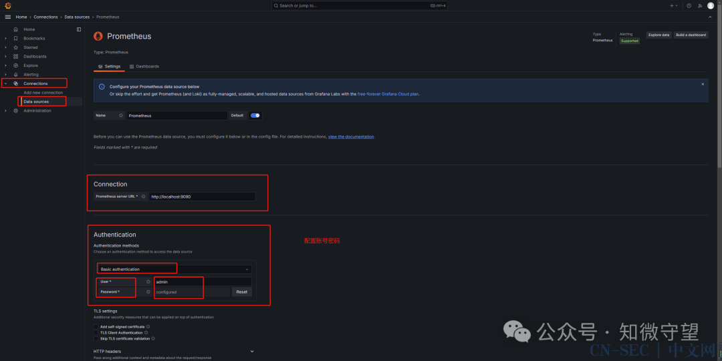Switch to the Settings tab
The height and width of the screenshot is (361, 722).
(x=109, y=66)
